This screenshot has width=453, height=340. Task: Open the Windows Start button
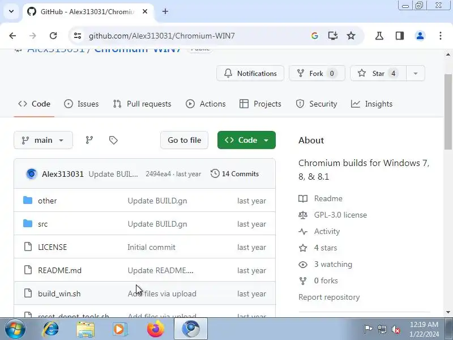(15, 329)
